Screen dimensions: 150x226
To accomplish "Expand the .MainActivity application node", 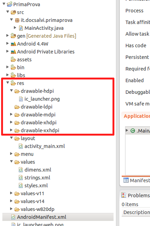I will pyautogui.click(x=127, y=130).
